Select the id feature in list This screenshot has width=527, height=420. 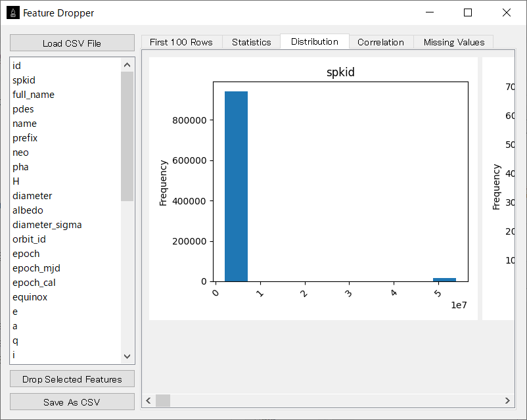click(66, 66)
